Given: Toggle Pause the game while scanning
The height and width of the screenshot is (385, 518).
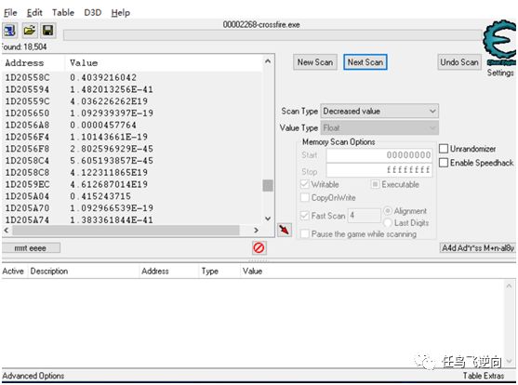Looking at the screenshot, I should (x=305, y=234).
